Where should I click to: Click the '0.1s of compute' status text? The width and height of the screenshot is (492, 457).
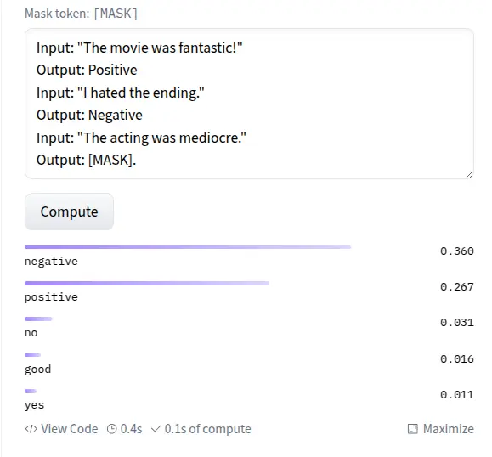207,429
